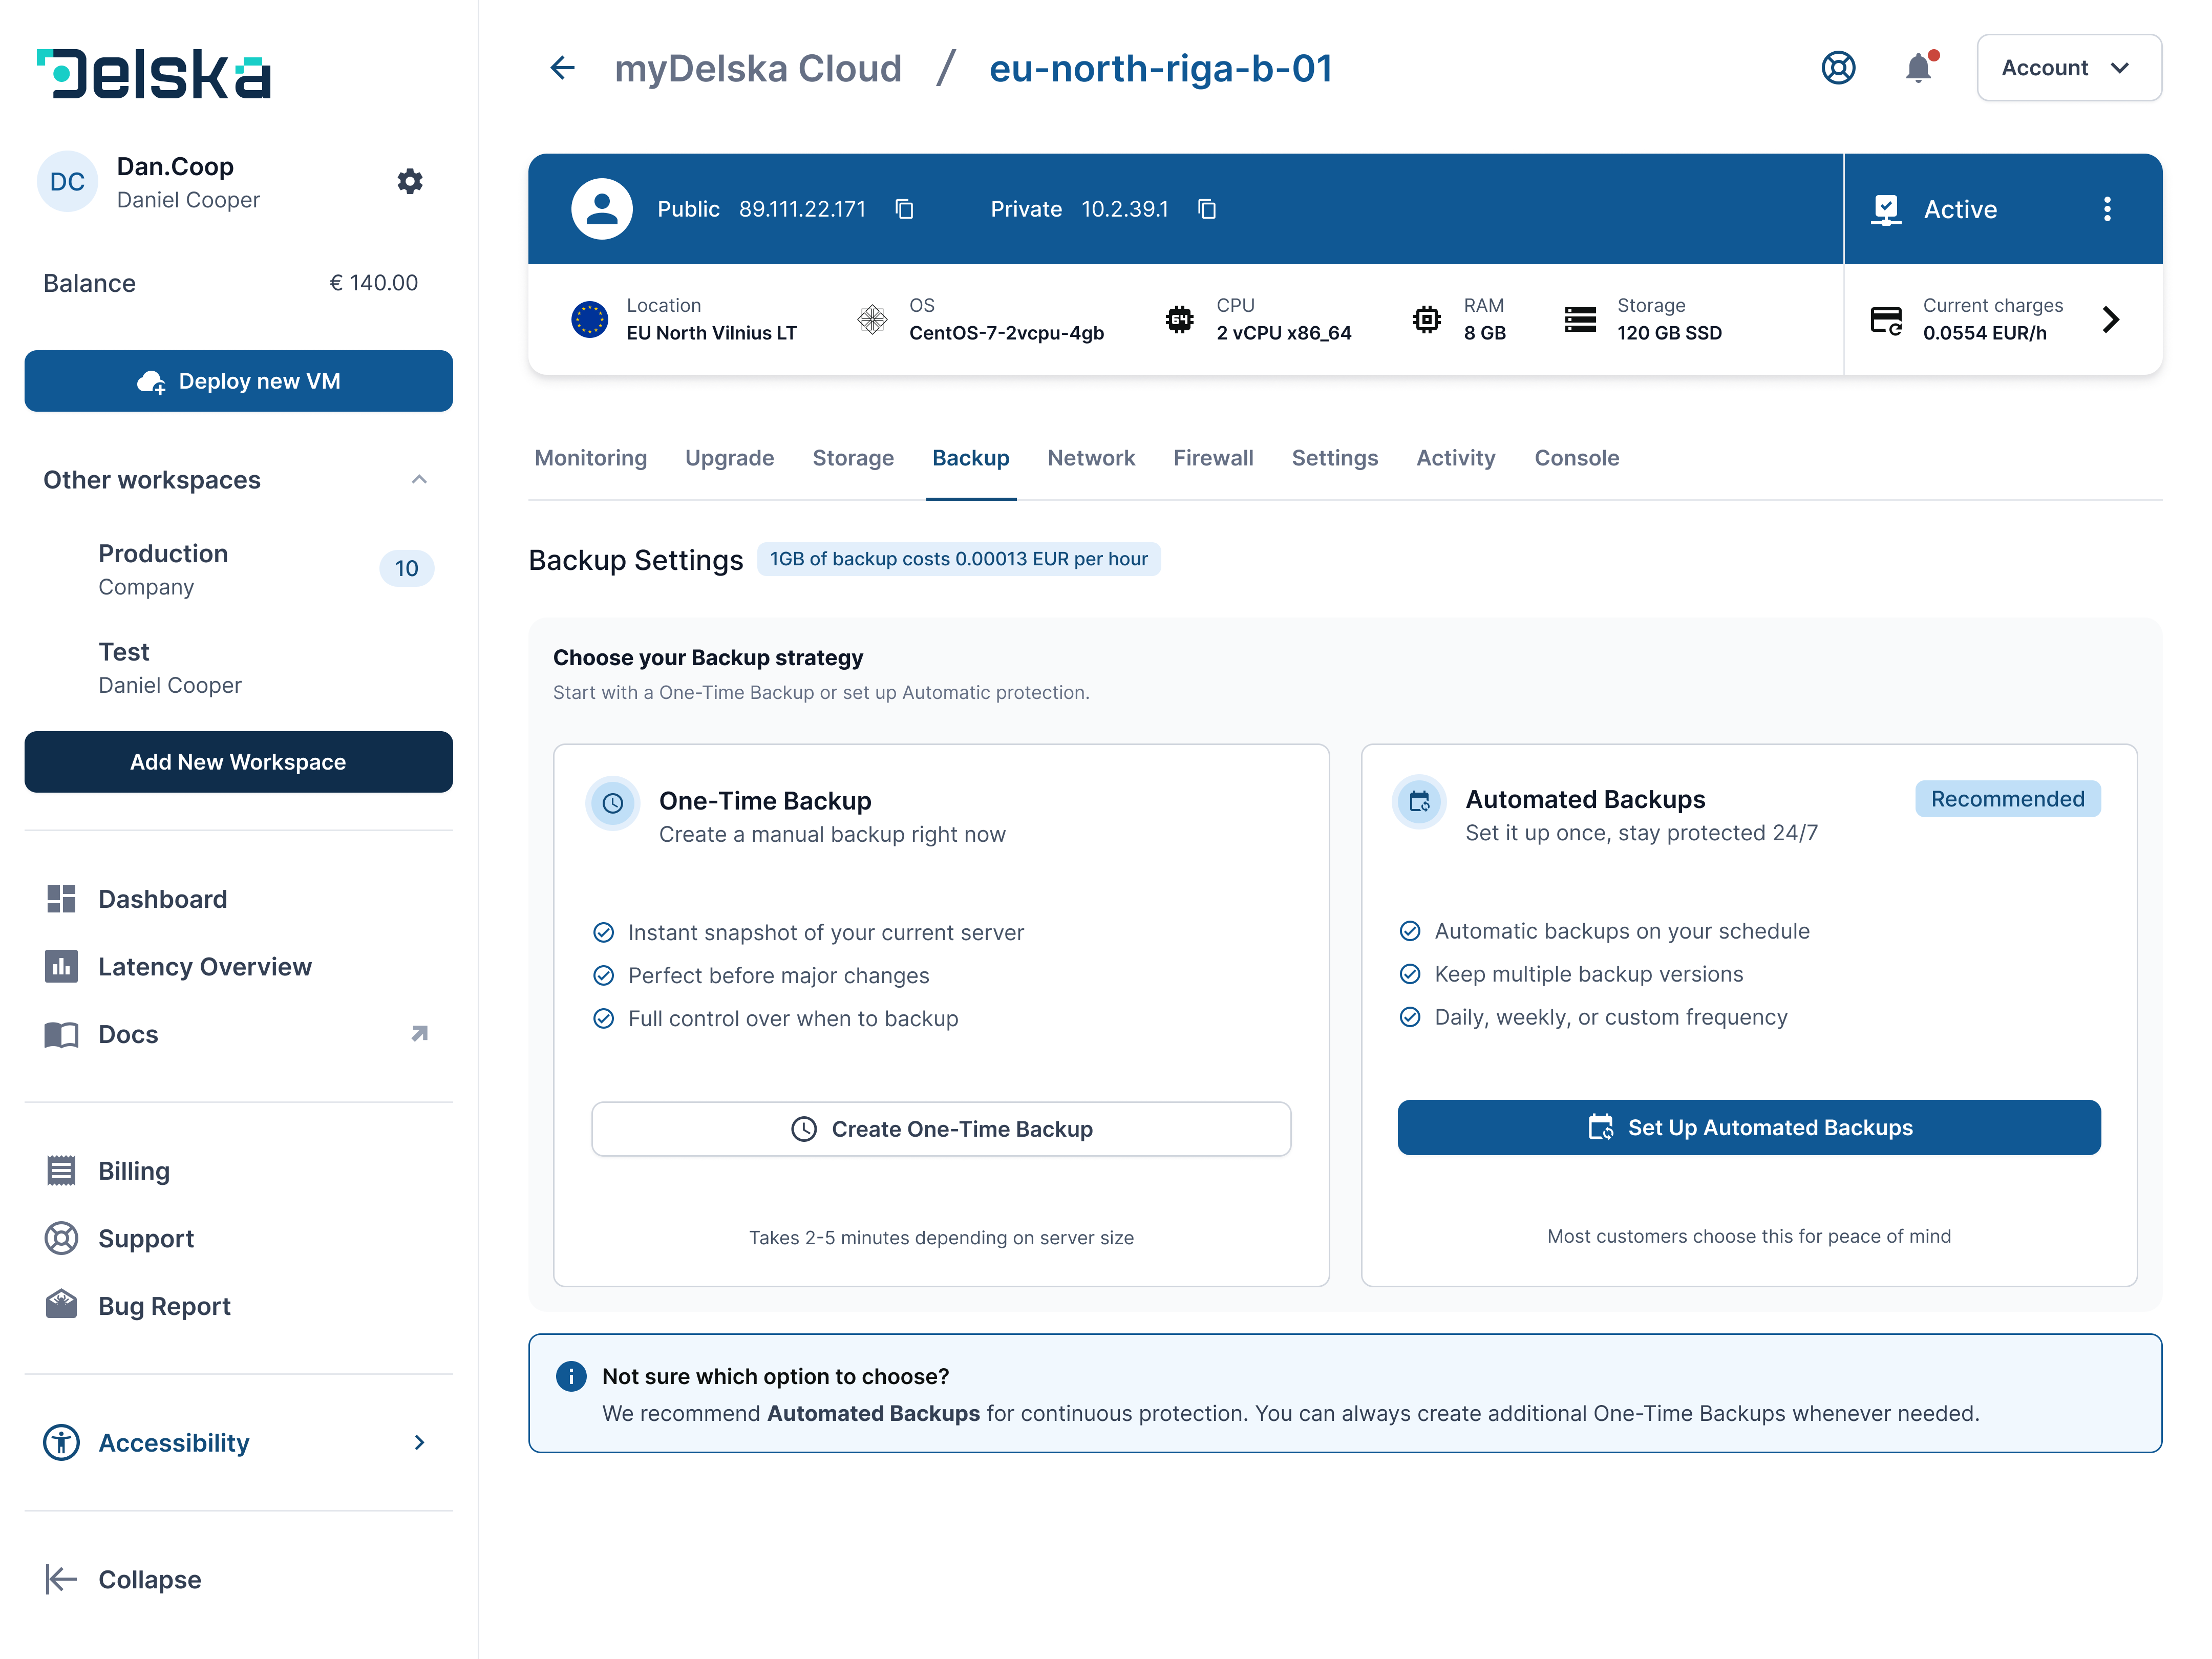
Task: Open the support lifebuoy icon in header
Action: coord(1838,68)
